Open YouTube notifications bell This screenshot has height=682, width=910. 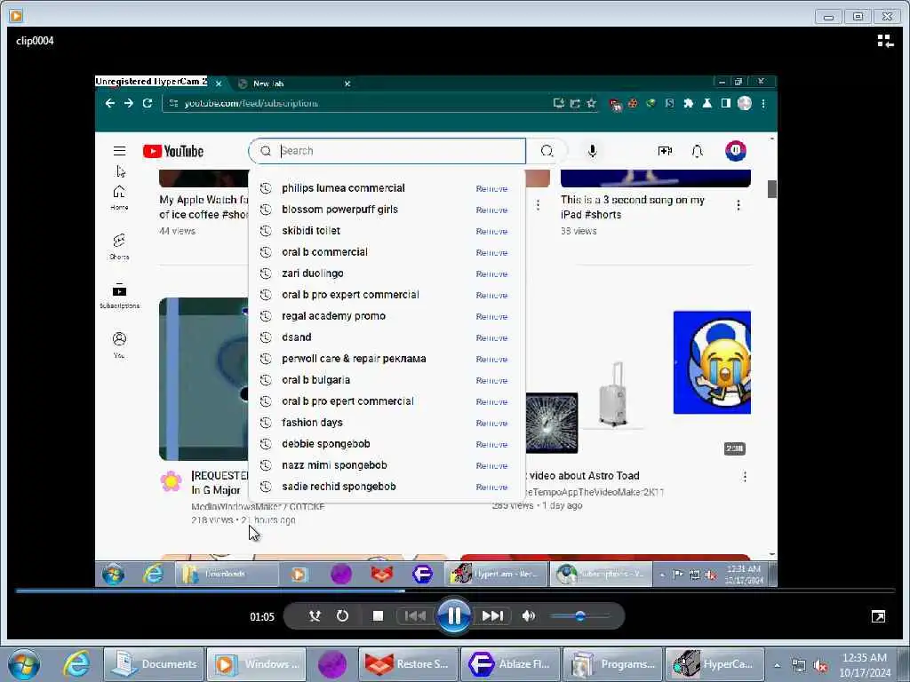click(698, 151)
